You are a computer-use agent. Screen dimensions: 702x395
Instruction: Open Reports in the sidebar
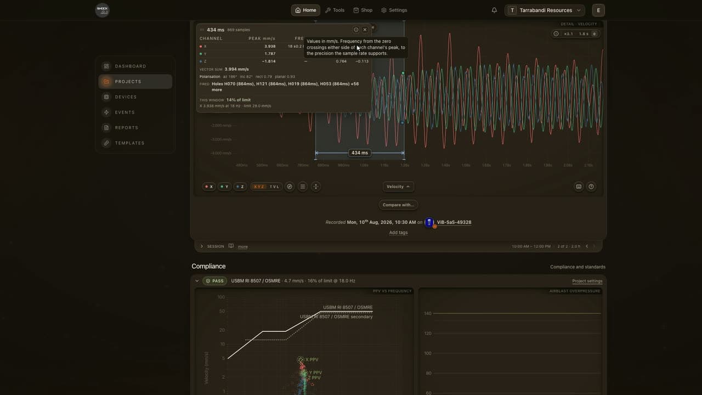pyautogui.click(x=135, y=128)
